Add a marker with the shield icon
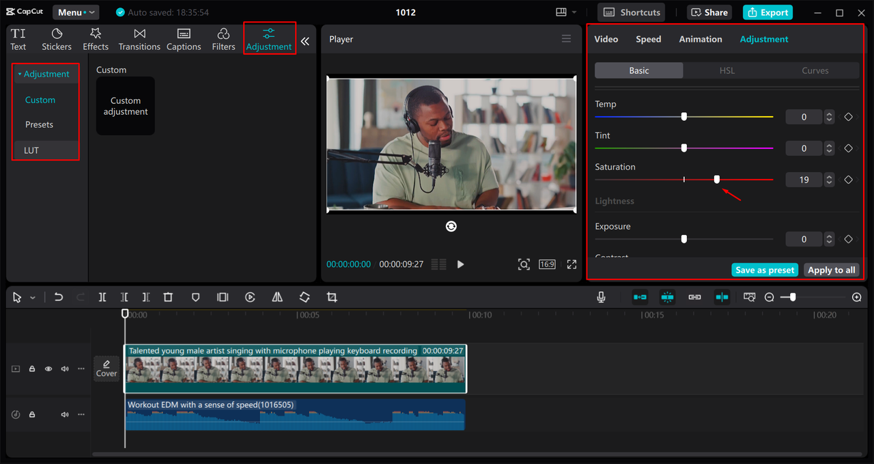The width and height of the screenshot is (874, 464). (x=195, y=297)
